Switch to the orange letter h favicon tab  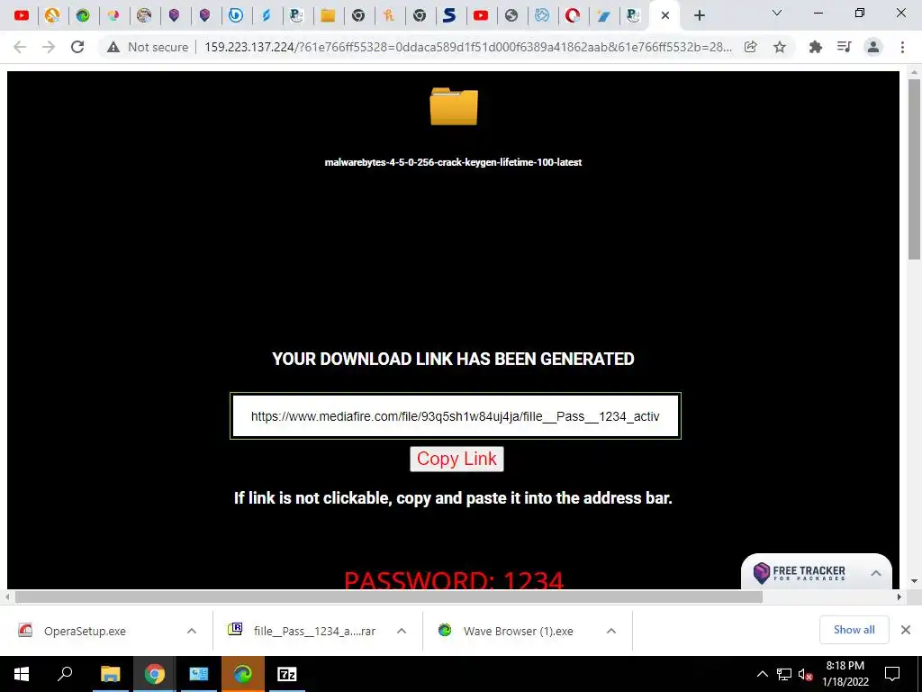point(389,15)
